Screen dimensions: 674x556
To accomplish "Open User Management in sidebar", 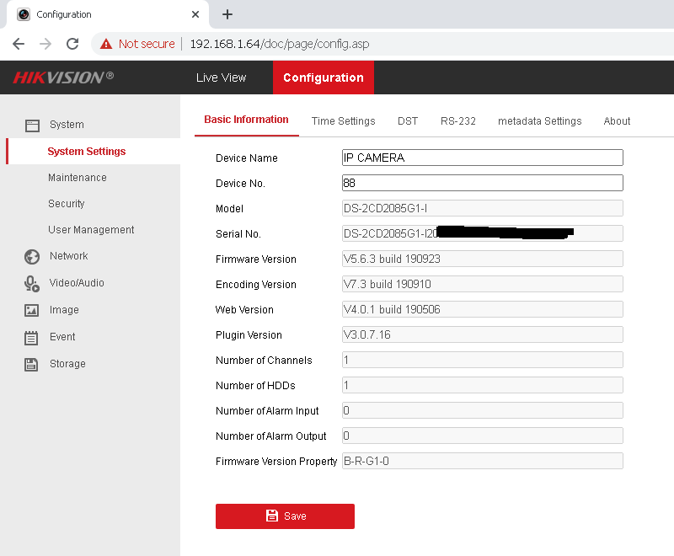I will point(91,230).
